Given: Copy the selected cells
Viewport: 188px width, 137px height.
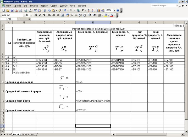Looking at the screenshot, I should pos(49,10).
